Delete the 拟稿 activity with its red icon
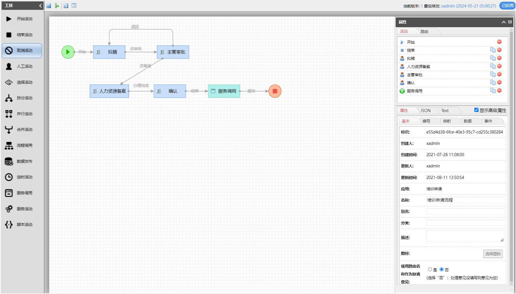Image resolution: width=516 pixels, height=294 pixels. (x=499, y=58)
